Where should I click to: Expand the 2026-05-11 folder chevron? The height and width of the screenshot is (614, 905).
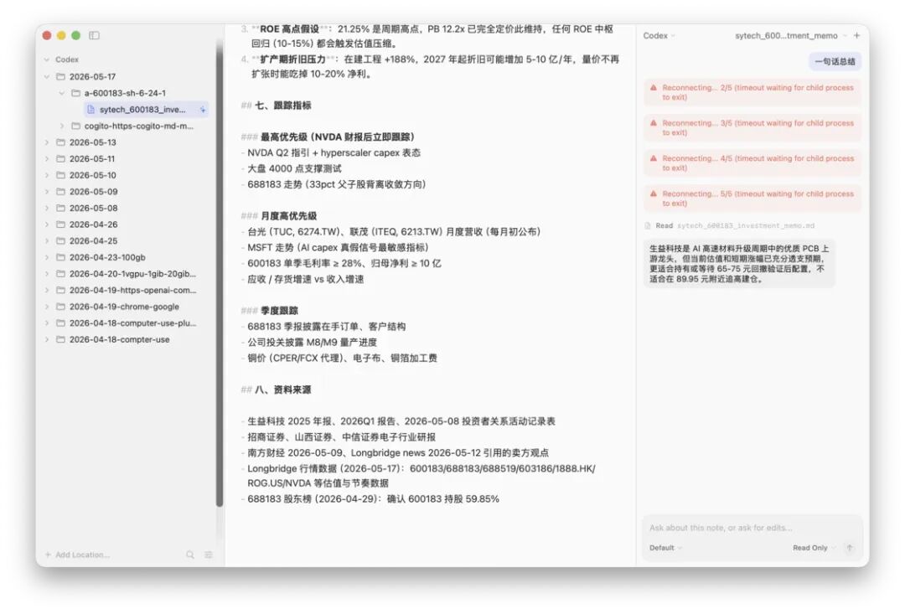(x=47, y=158)
